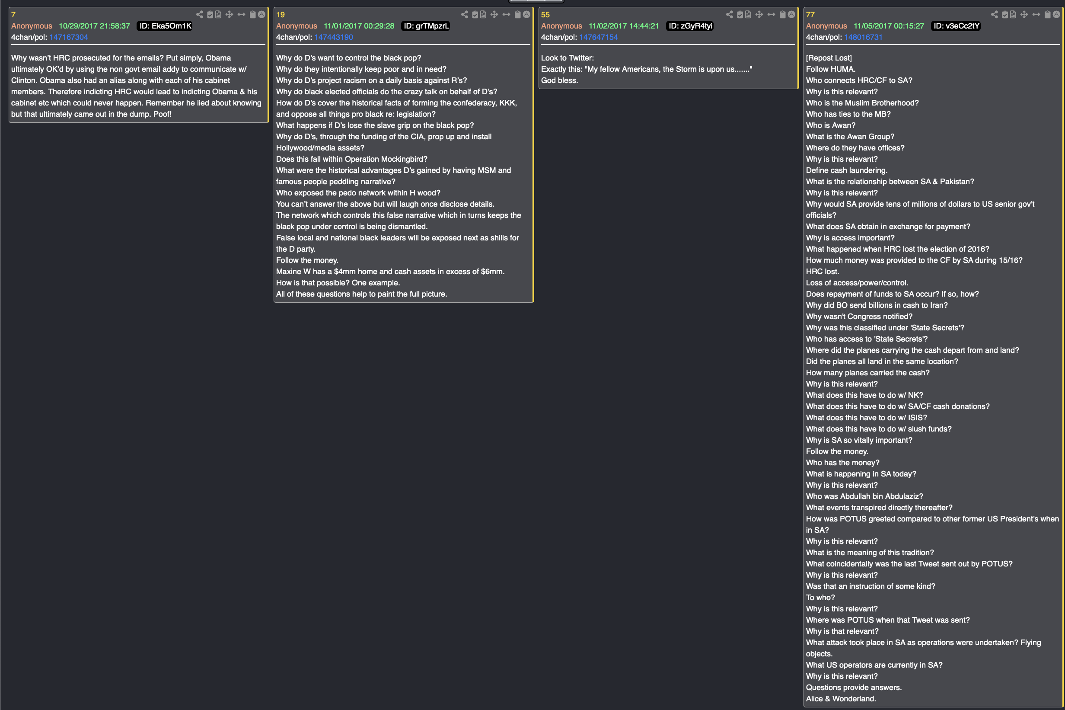This screenshot has height=710, width=1065.
Task: Click the ID: Eka5Om1K badge
Action: pos(165,26)
